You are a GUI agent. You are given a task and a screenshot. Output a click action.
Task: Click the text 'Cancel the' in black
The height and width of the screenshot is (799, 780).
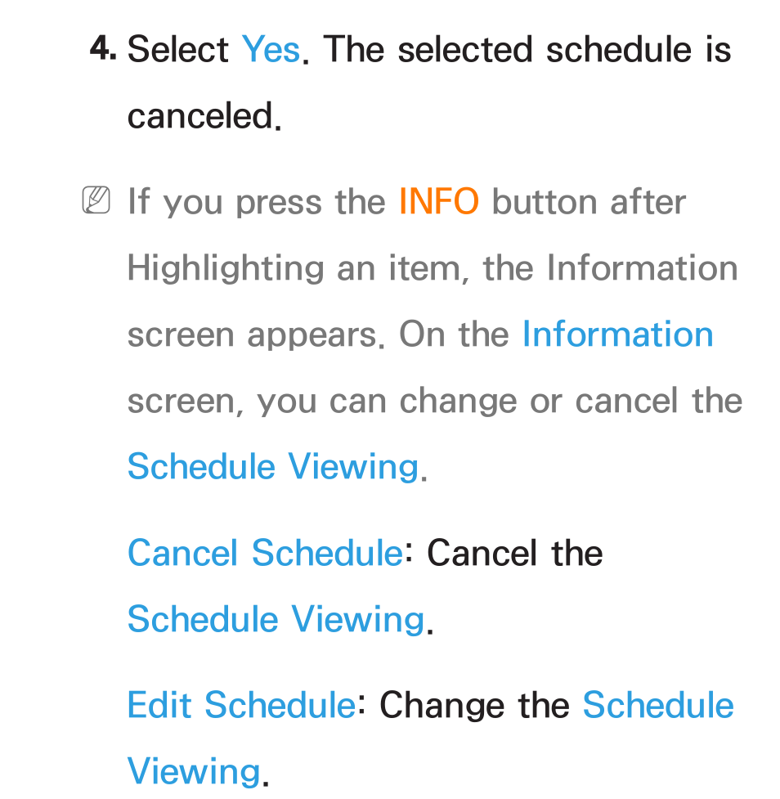[515, 553]
